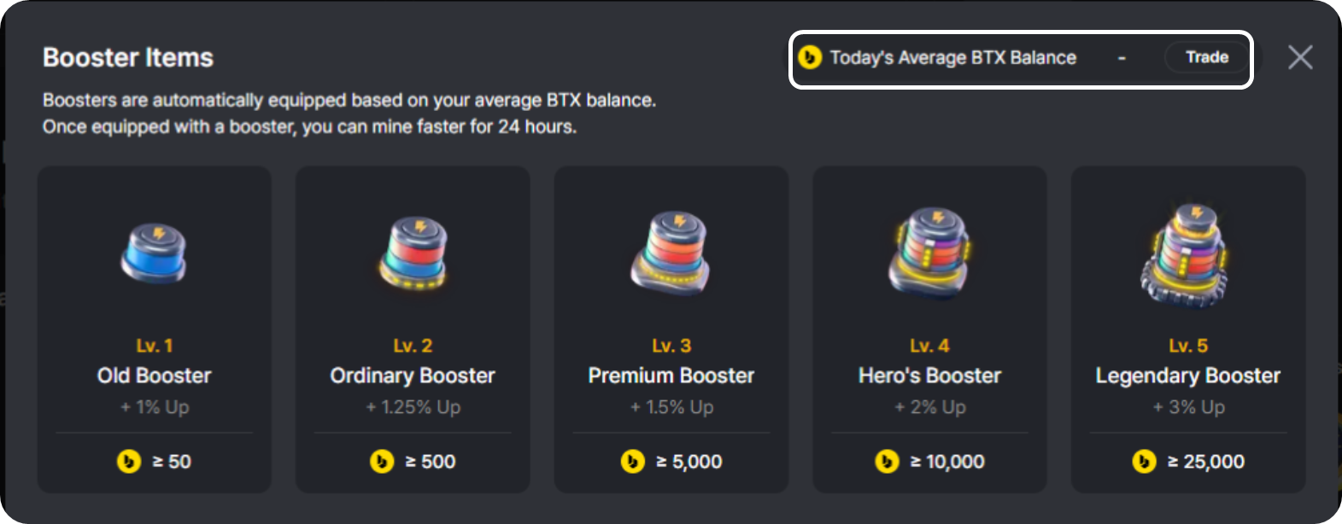Click the BTX coin icon beside Today's Average Balance
The image size is (1342, 524).
point(810,58)
